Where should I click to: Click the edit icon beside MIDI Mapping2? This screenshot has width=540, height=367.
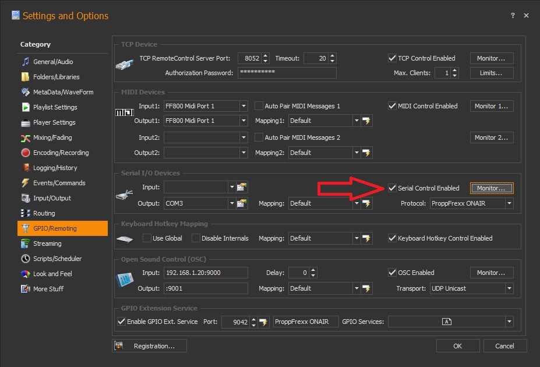366,153
